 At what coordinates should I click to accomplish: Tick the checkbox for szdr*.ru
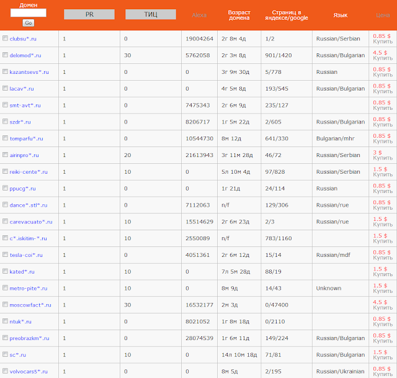click(x=5, y=122)
